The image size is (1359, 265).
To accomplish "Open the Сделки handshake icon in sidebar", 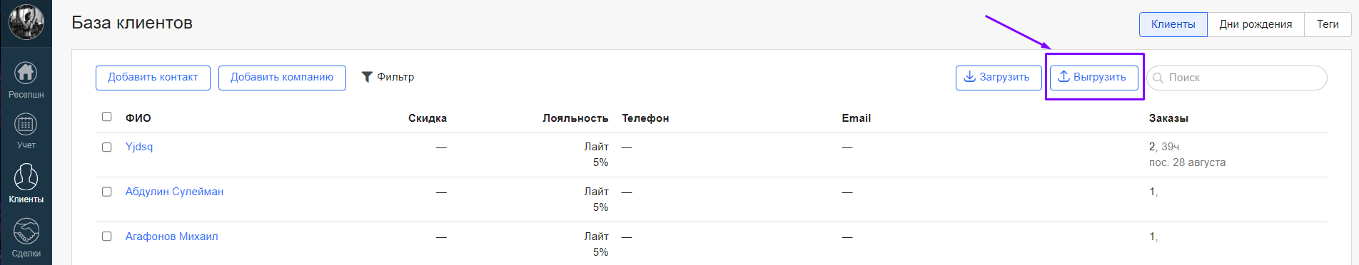I will click(26, 231).
